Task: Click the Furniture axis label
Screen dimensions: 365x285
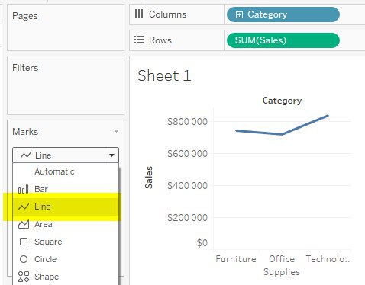Action: 236,259
